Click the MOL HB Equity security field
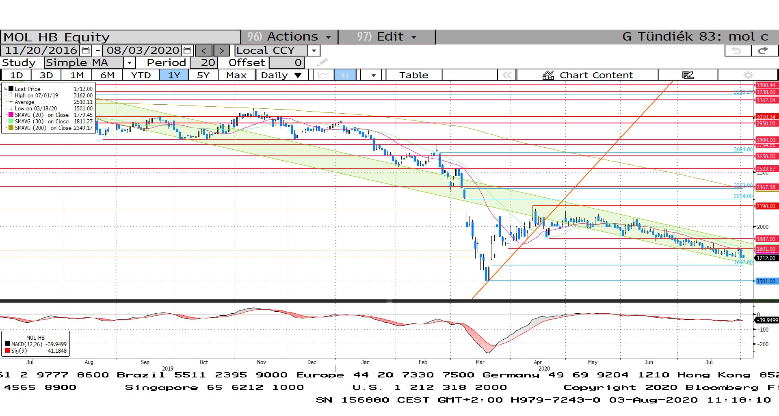 coord(121,37)
